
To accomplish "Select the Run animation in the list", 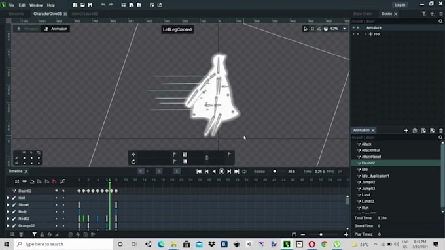I will tap(365, 208).
